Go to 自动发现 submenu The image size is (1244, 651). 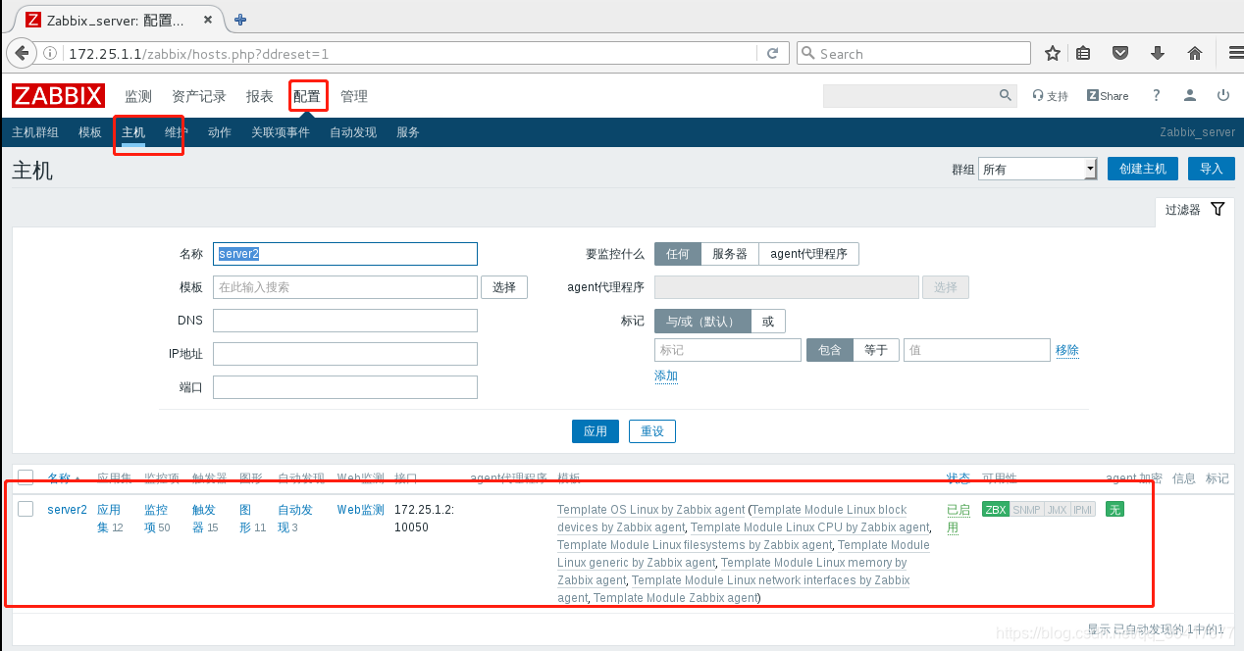click(x=353, y=132)
